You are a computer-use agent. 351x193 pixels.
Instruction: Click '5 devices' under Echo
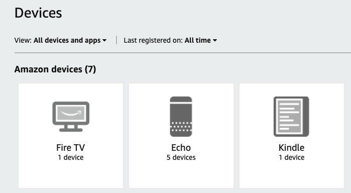(181, 157)
